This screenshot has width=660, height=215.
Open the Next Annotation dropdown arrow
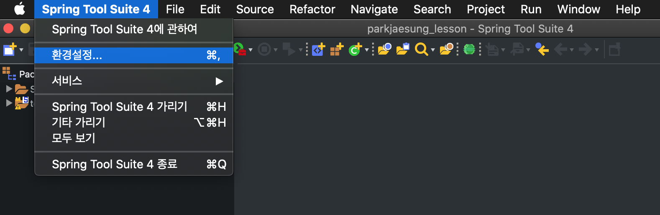coord(503,50)
